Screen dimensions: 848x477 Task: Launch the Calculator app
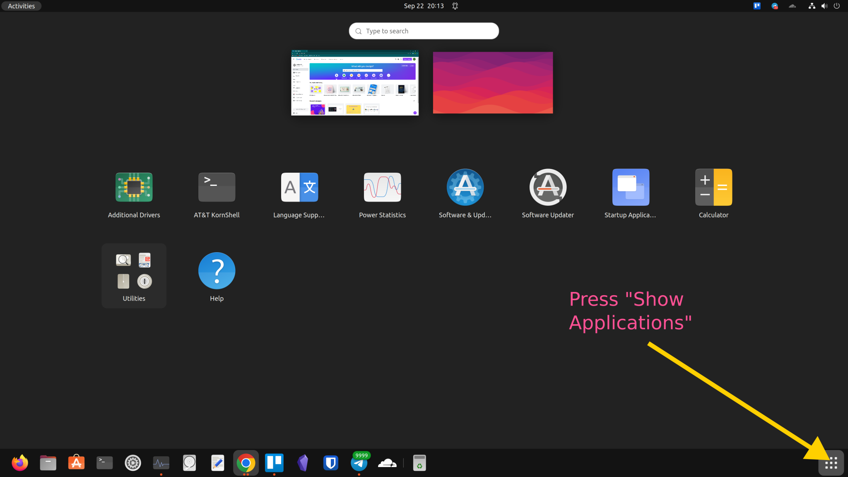pyautogui.click(x=713, y=187)
